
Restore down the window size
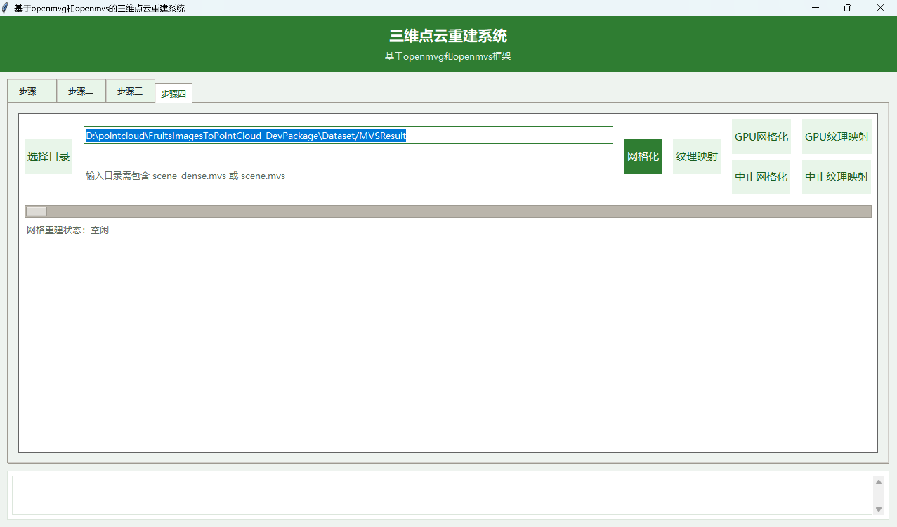(x=847, y=8)
